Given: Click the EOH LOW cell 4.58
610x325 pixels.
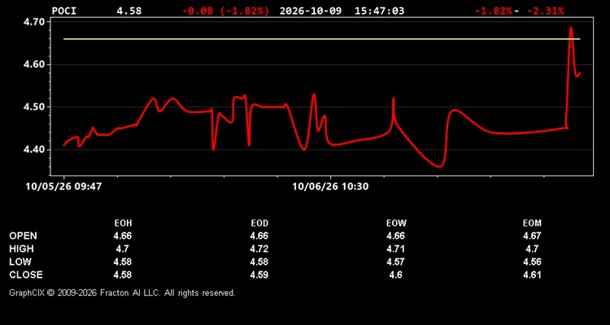Looking at the screenshot, I should tap(123, 262).
